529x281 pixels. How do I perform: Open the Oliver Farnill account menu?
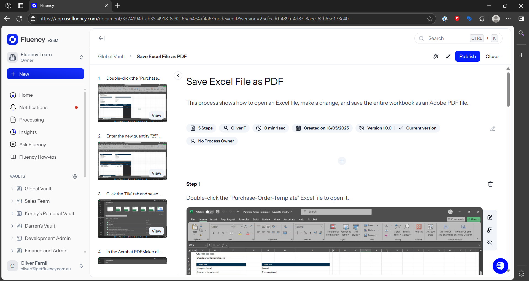pyautogui.click(x=45, y=266)
